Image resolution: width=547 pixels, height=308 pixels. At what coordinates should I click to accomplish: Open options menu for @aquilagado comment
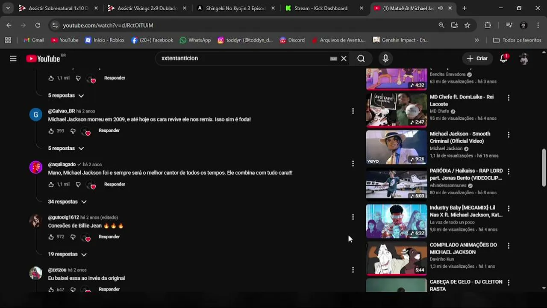click(353, 164)
